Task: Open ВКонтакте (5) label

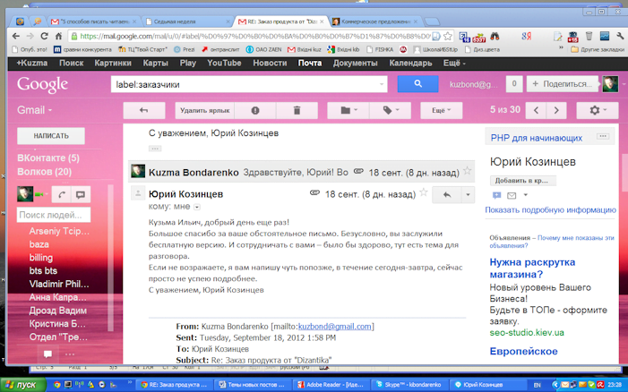Action: [x=48, y=158]
